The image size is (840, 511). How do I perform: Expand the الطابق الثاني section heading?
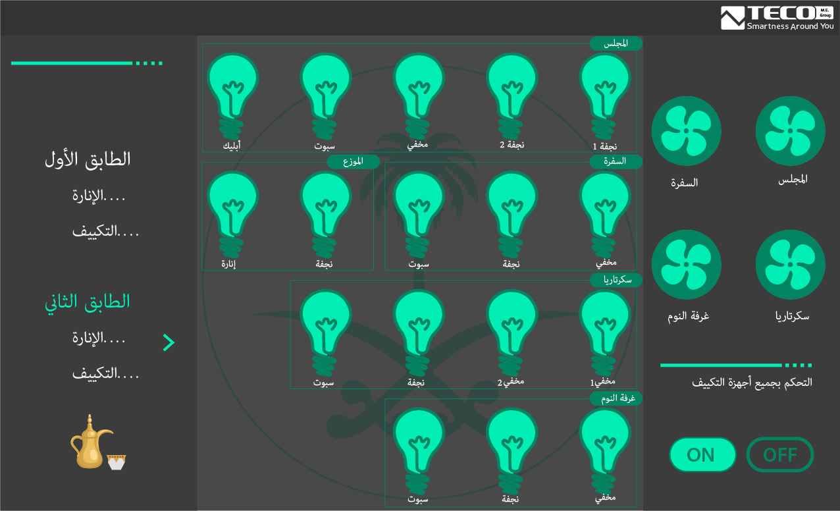click(88, 302)
